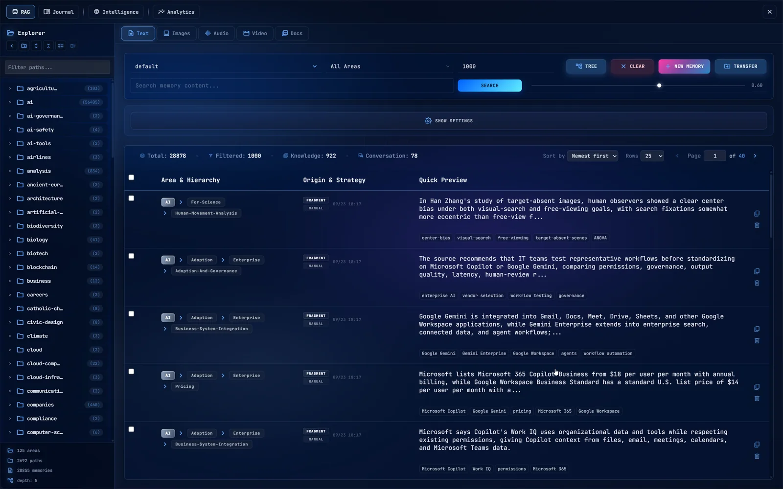Viewport: 783px width, 489px height.
Task: Delete the Han Zhang study memory
Action: click(x=757, y=225)
